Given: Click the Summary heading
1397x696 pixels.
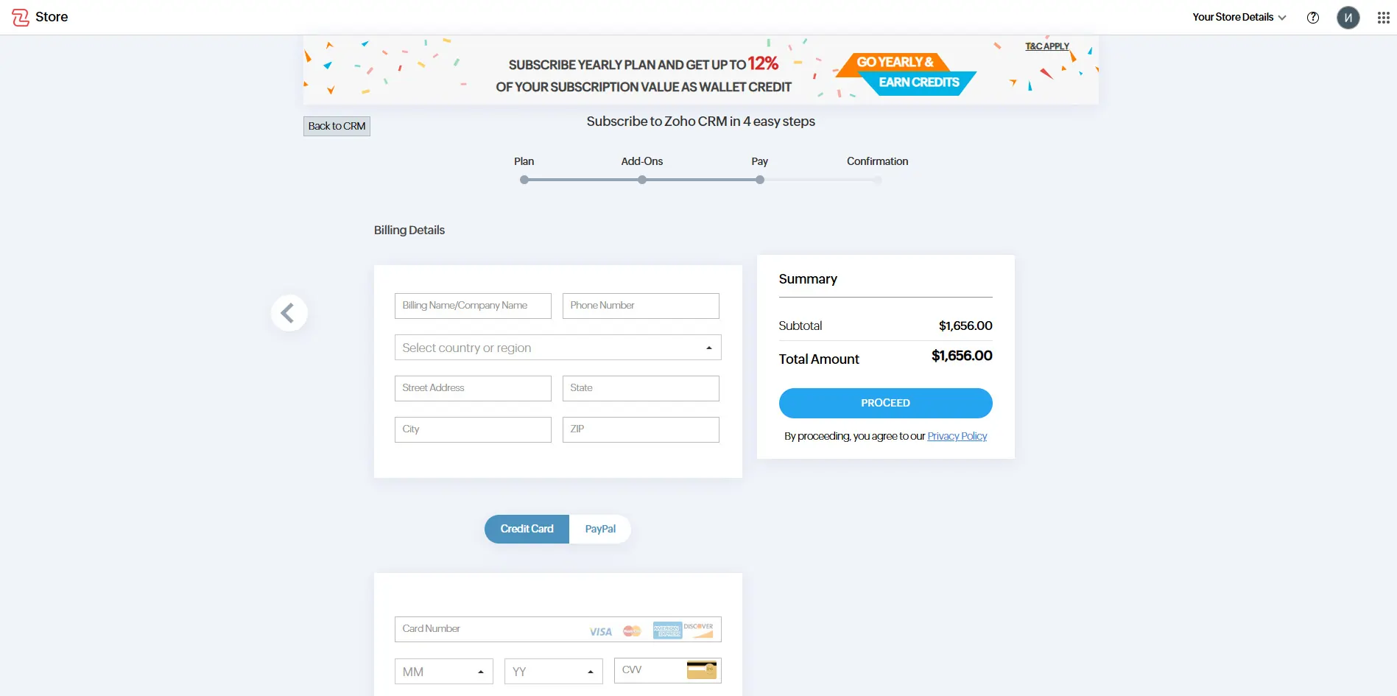Looking at the screenshot, I should click(x=808, y=279).
